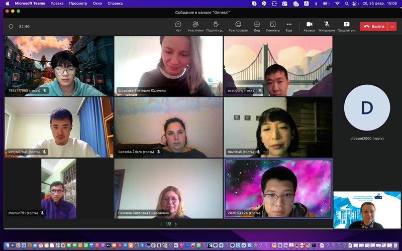Click muted mic icon on mamun791 tile
Image resolution: width=402 pixels, height=251 pixels.
coord(42,213)
